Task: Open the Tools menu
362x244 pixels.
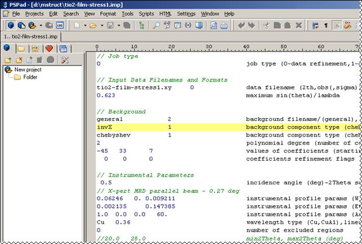Action: coord(127,14)
